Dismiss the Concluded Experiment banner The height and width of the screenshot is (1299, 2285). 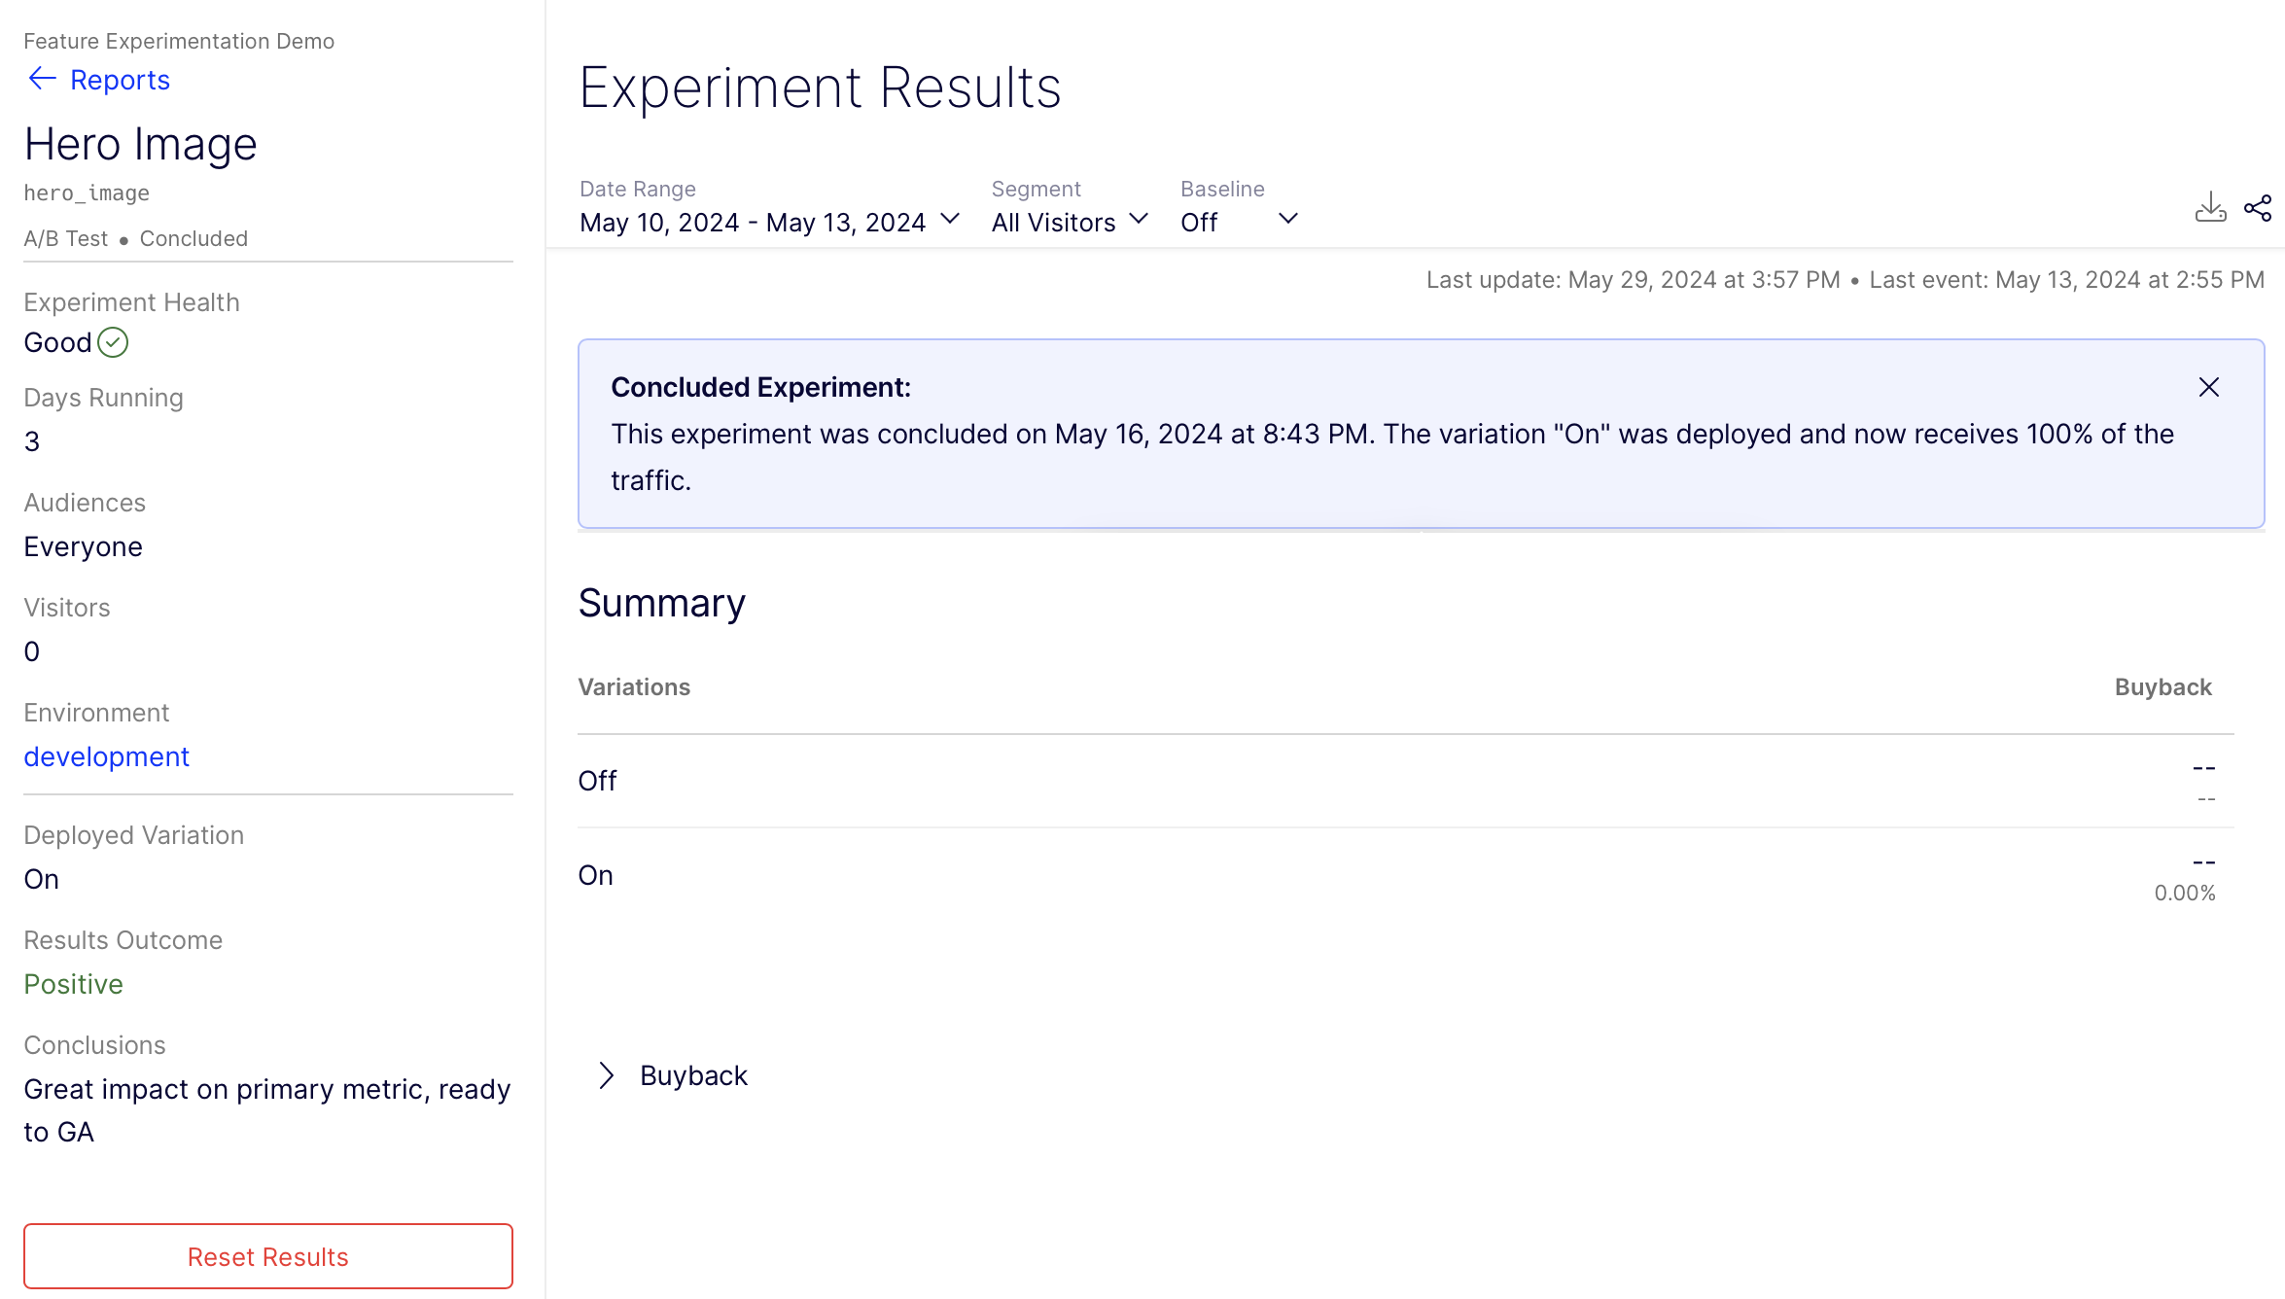(x=2208, y=387)
